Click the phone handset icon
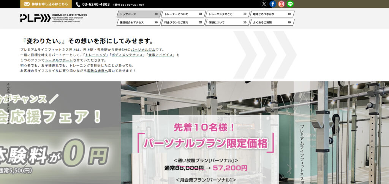 point(78,5)
